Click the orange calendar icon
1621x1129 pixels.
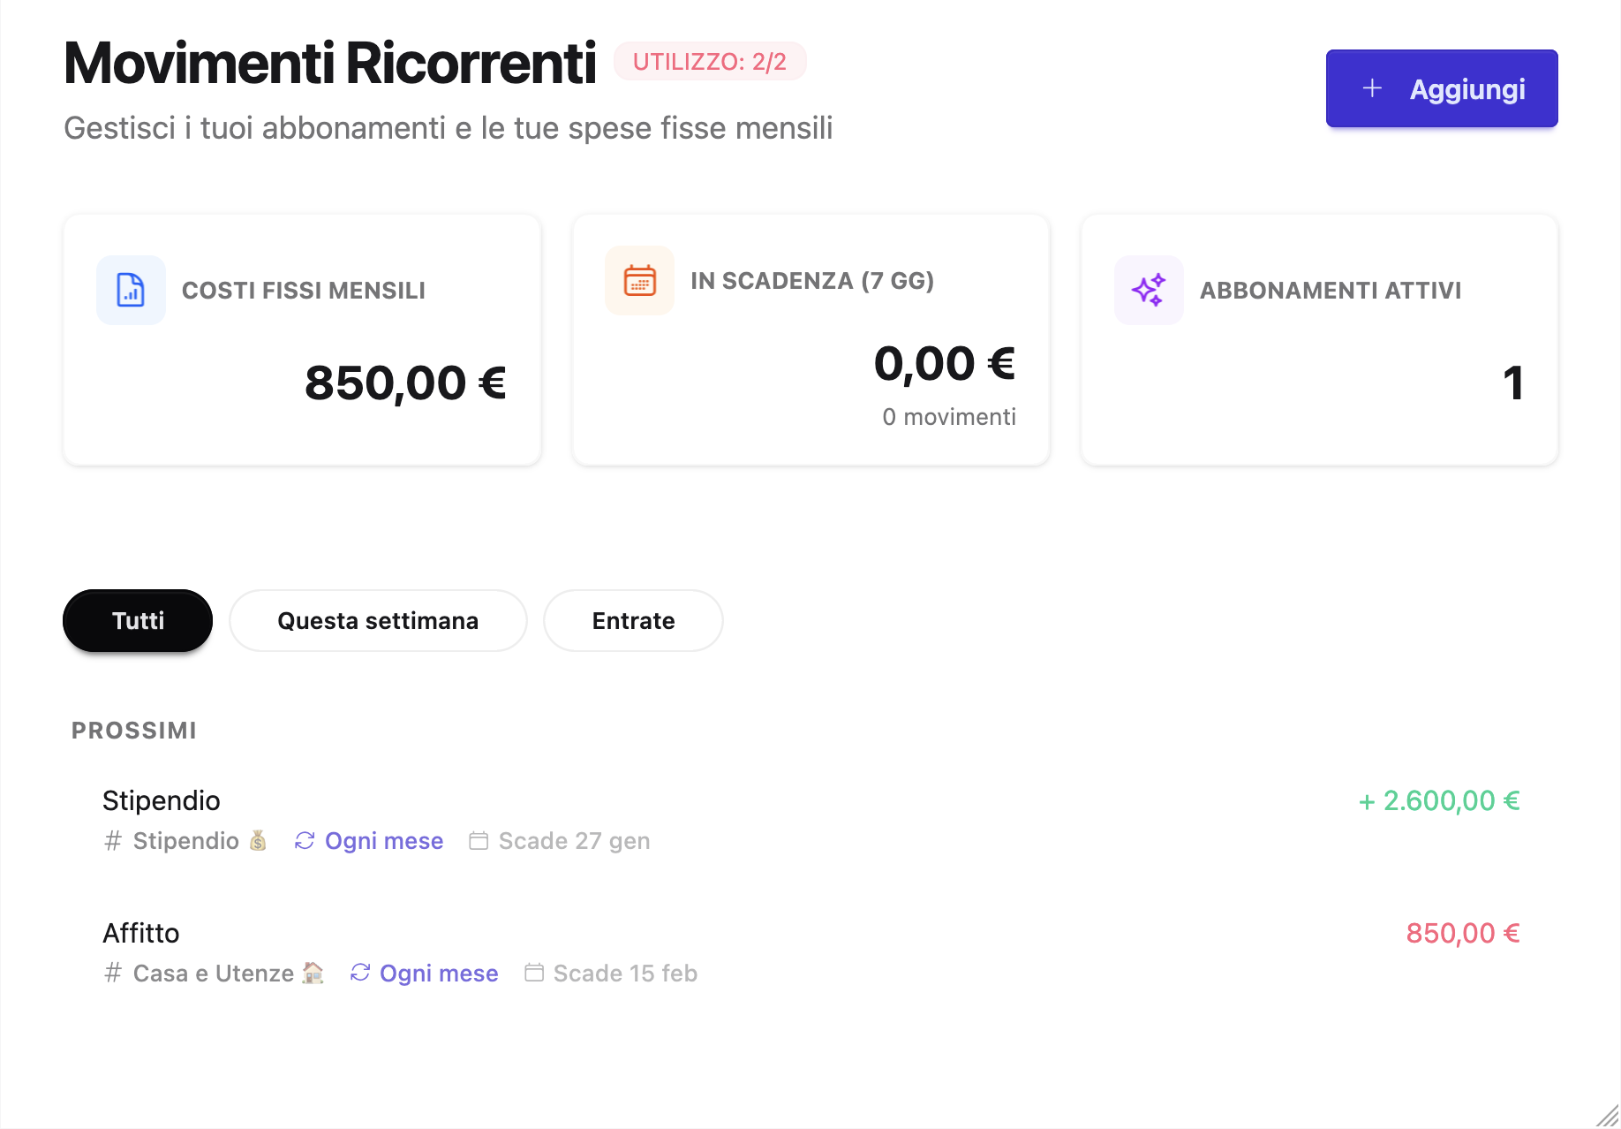tap(639, 281)
